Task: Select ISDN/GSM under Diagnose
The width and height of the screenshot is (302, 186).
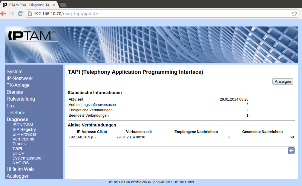Action: tap(23, 125)
